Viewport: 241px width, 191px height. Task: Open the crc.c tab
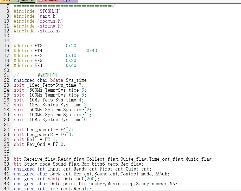click(x=72, y=1)
